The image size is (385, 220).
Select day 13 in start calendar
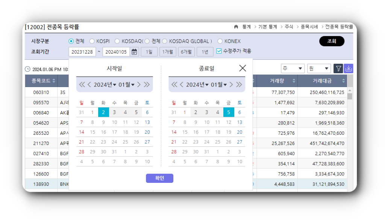[x=147, y=122]
